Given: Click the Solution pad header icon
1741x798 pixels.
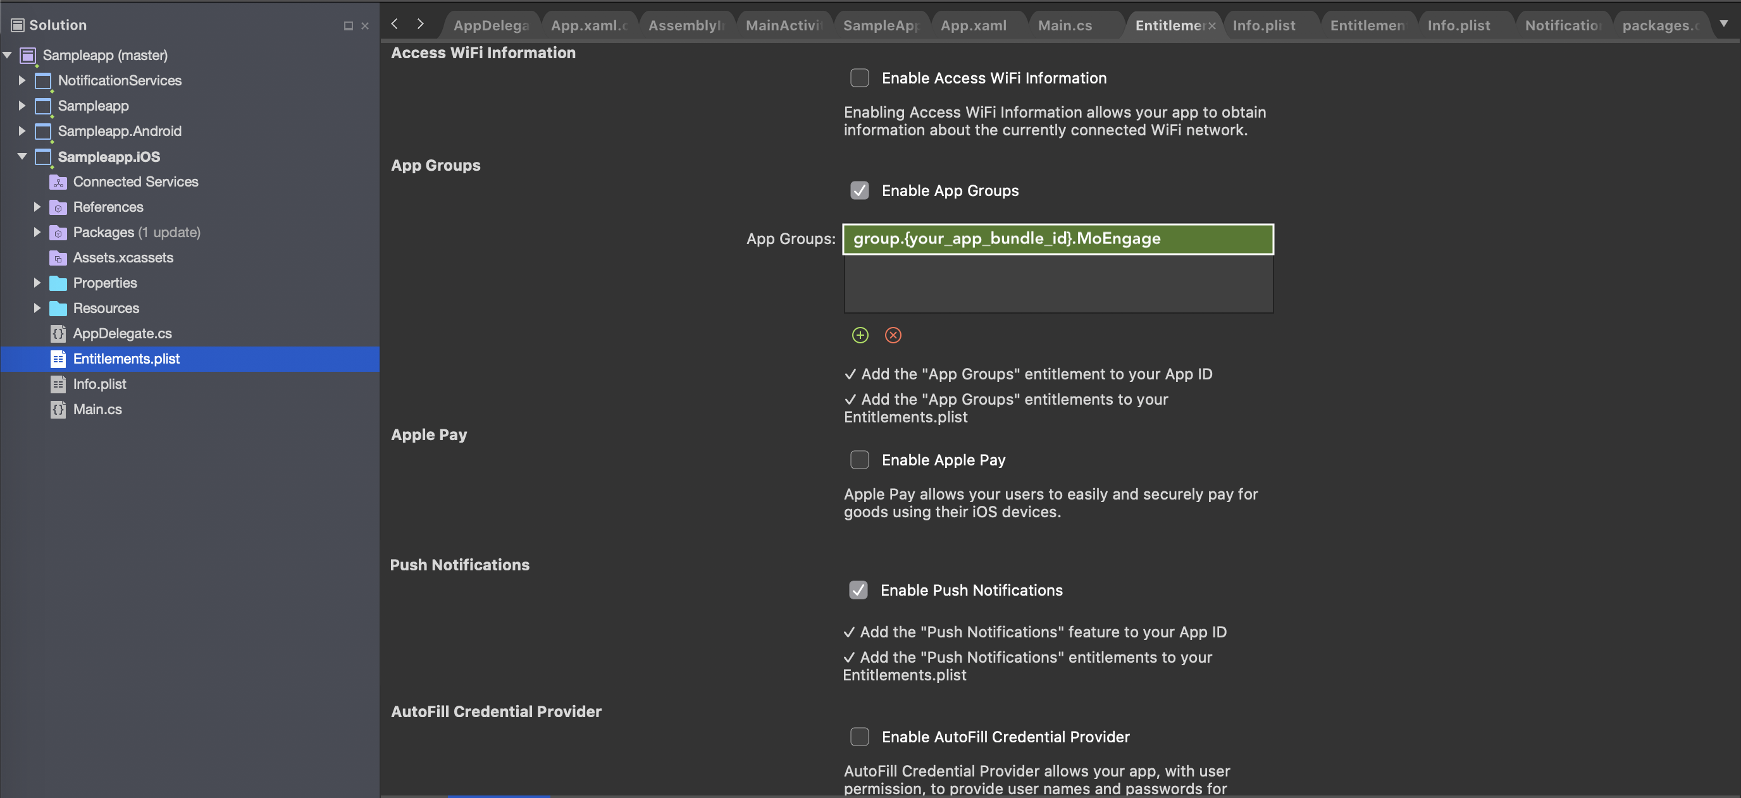Looking at the screenshot, I should click(x=18, y=25).
